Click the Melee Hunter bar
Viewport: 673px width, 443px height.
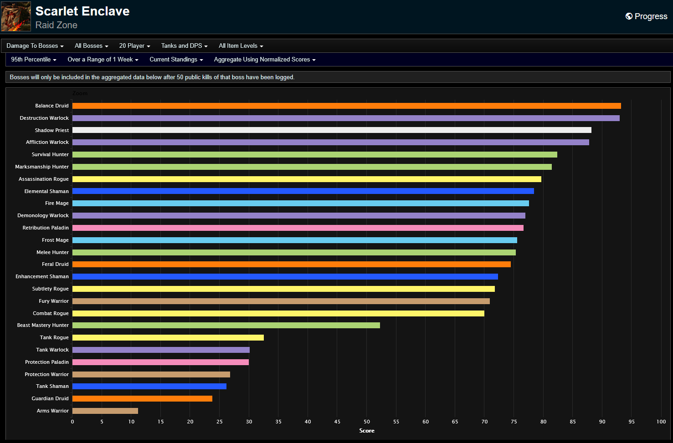294,252
